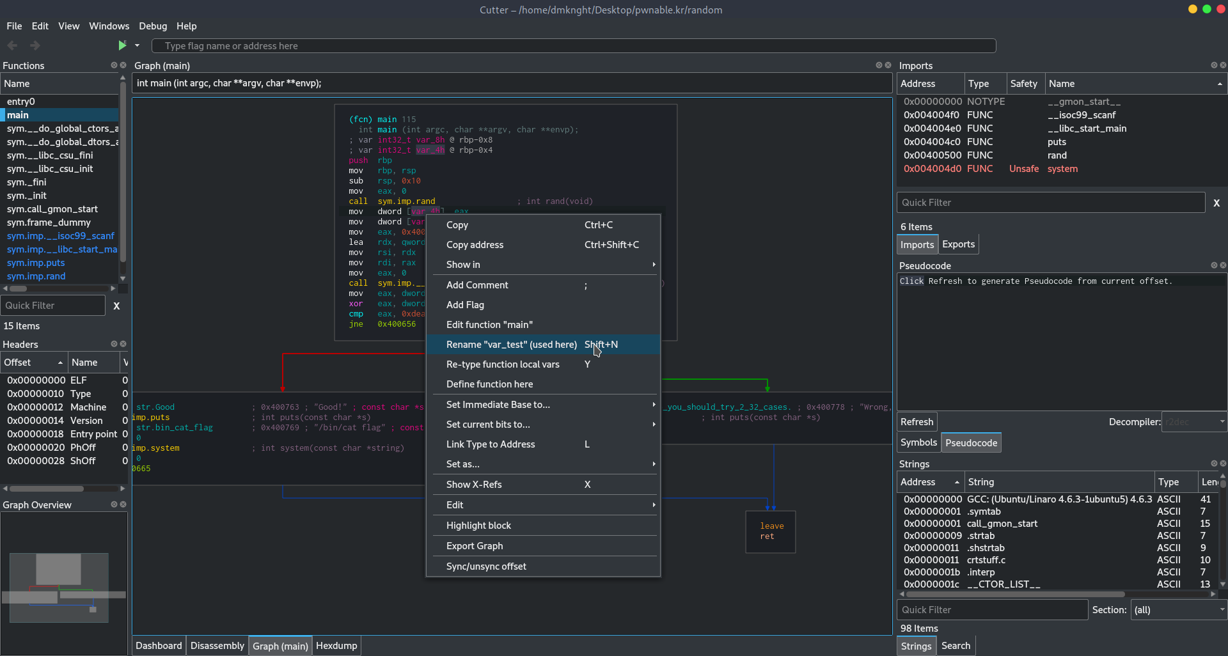Select Entry point header row

[65, 434]
